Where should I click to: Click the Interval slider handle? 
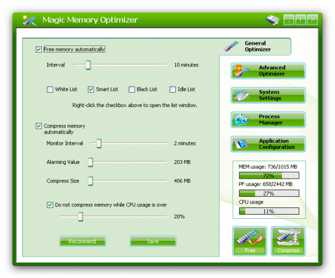(x=88, y=65)
